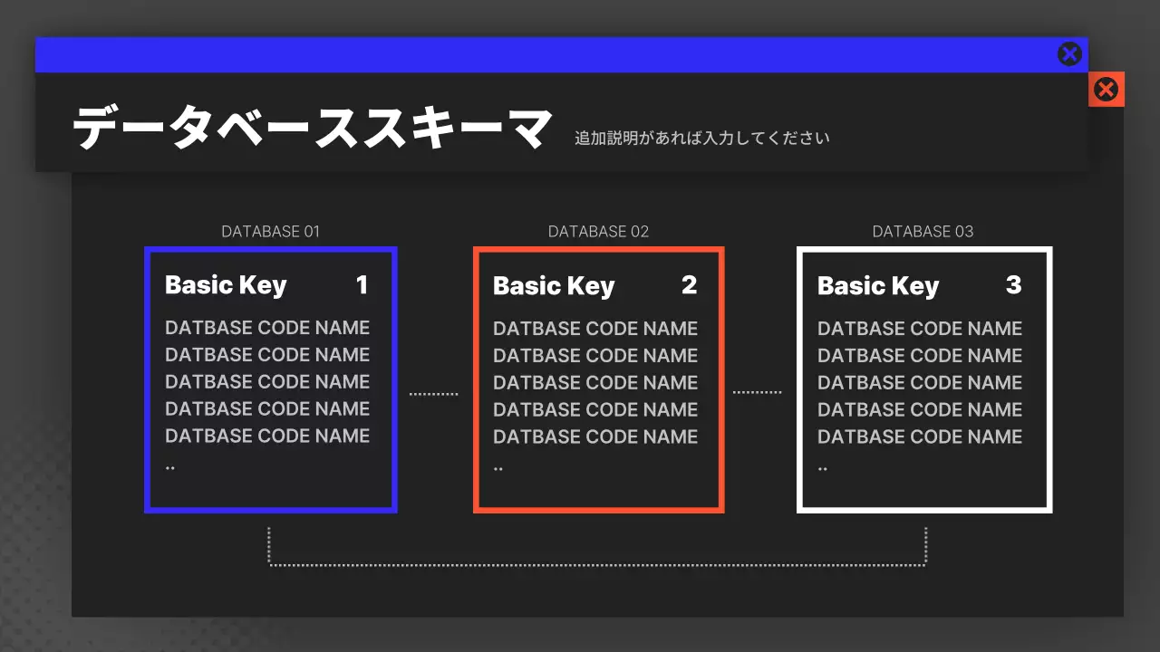Click last DATBASE CODE NAME line in orange box

click(595, 436)
